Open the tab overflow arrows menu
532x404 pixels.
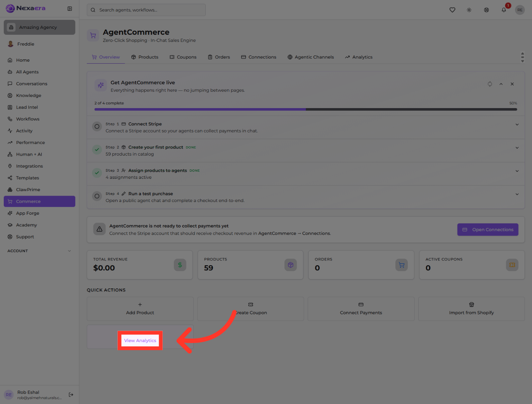click(x=522, y=57)
